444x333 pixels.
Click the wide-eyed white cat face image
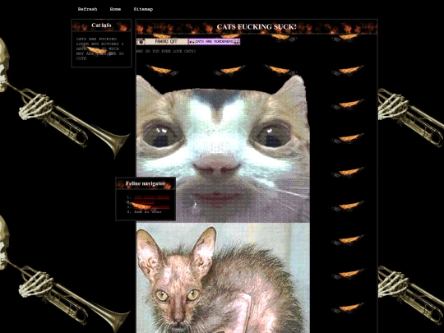[x=223, y=148]
